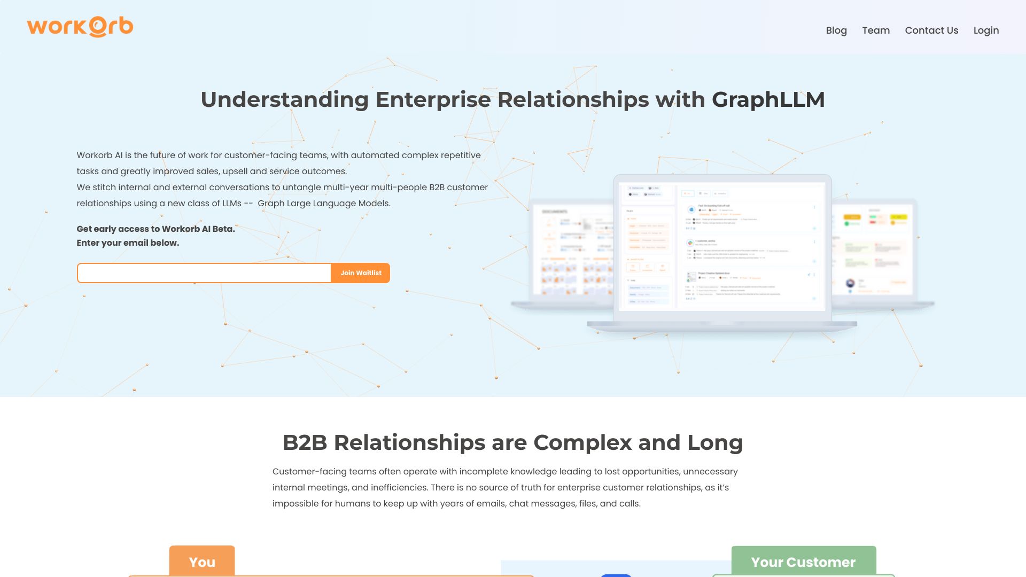Expand the Your Customer section

(x=803, y=562)
